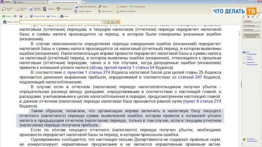Click the arrow button right of the Найти button

(x=118, y=22)
